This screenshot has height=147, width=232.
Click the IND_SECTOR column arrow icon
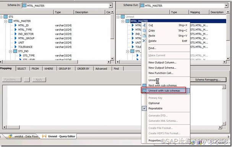click(16, 34)
